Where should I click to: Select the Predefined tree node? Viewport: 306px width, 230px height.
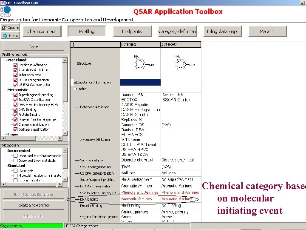[x=17, y=60]
